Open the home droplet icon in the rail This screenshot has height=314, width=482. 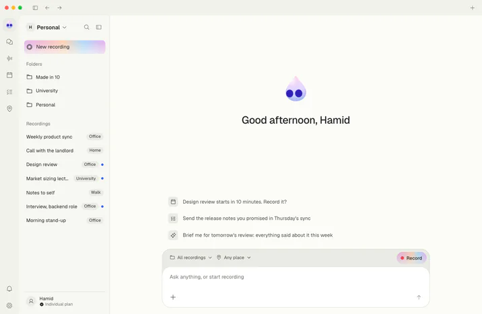tap(9, 25)
